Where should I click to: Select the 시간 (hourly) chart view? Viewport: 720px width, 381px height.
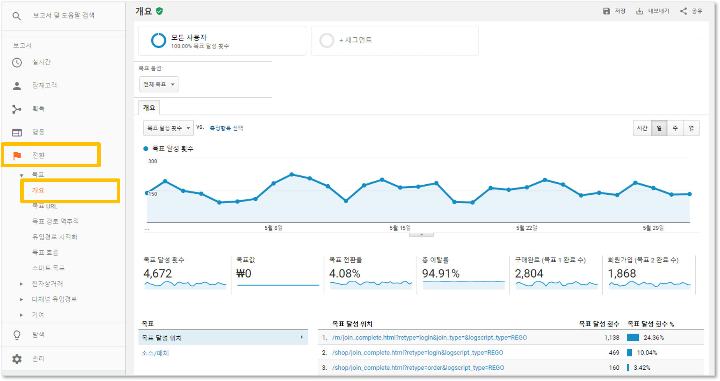(642, 128)
